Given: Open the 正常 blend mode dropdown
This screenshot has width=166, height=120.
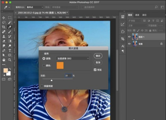Looking at the screenshot, I should pos(137,25).
